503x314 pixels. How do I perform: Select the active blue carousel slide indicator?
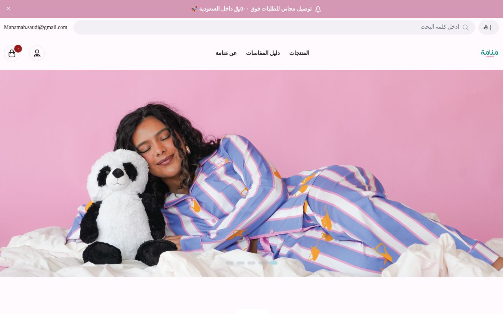(x=274, y=263)
